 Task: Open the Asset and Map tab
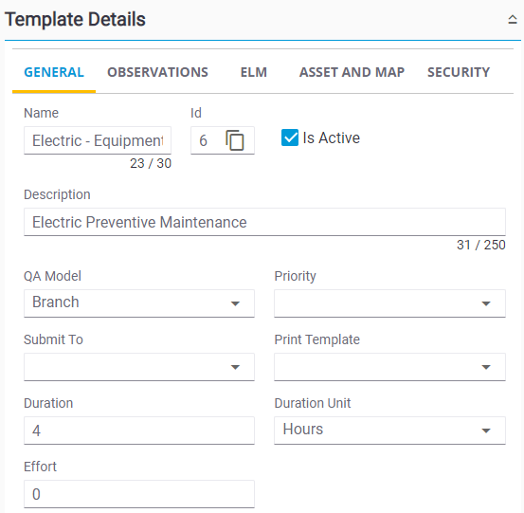pyautogui.click(x=352, y=72)
